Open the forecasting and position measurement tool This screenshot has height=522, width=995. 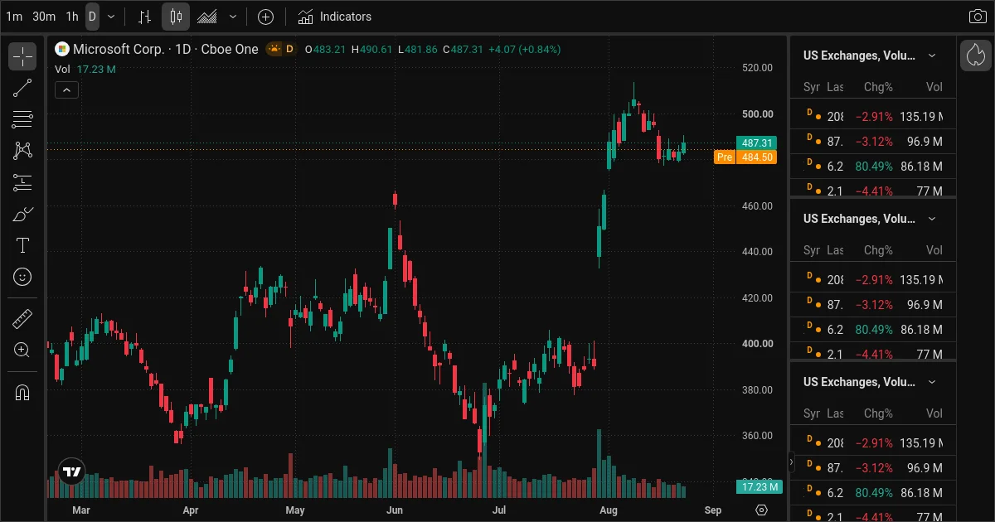(22, 182)
